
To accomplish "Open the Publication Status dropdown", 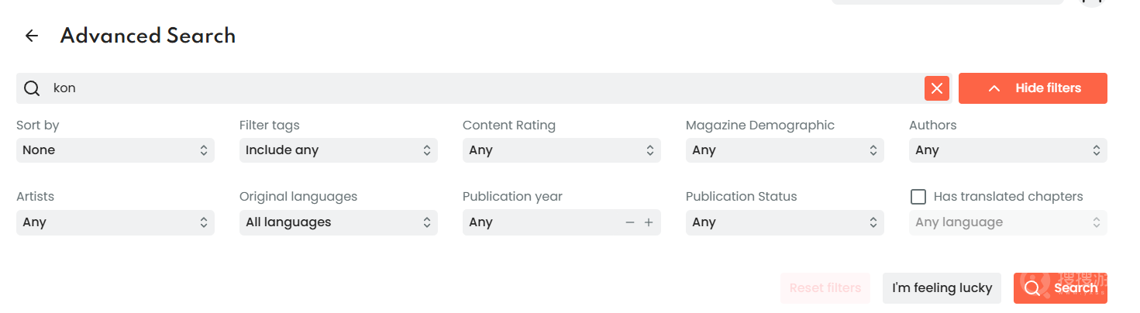I will 785,222.
